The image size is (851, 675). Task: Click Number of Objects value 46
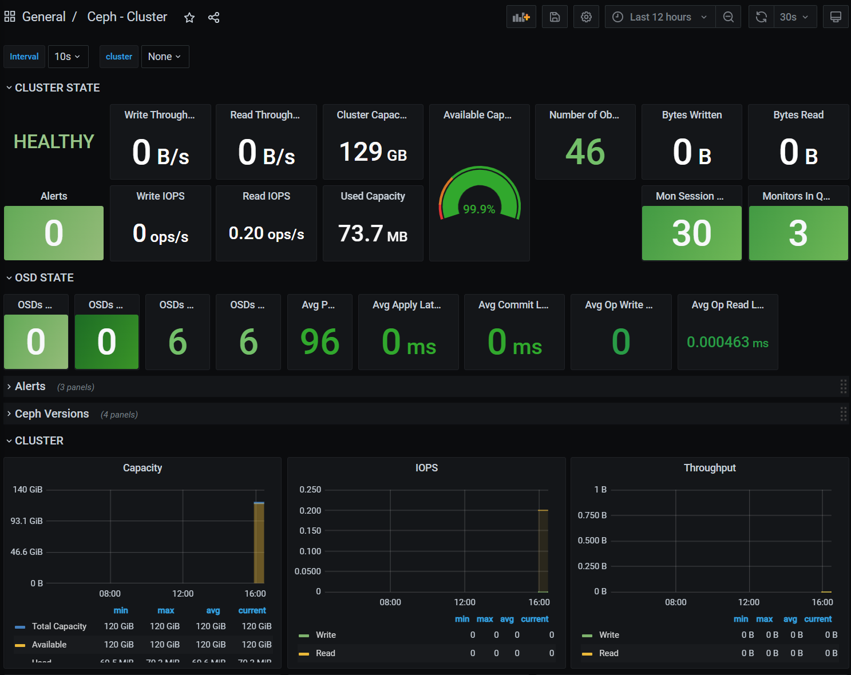(585, 152)
